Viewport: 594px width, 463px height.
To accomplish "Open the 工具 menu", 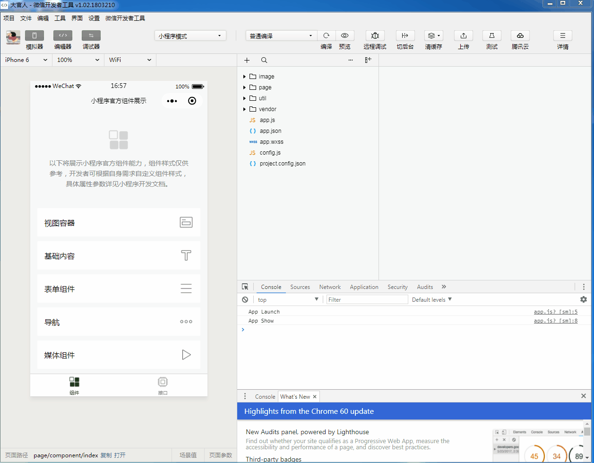I will click(x=60, y=18).
